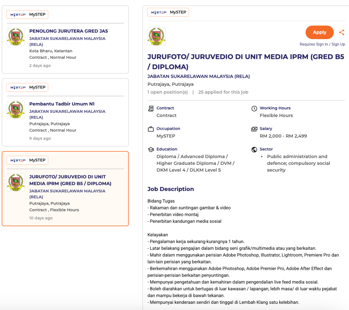Click RELA logo in job detail header

156,37
